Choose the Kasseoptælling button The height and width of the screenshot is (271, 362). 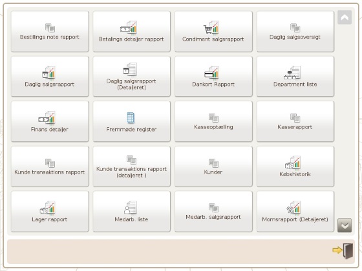coord(213,121)
